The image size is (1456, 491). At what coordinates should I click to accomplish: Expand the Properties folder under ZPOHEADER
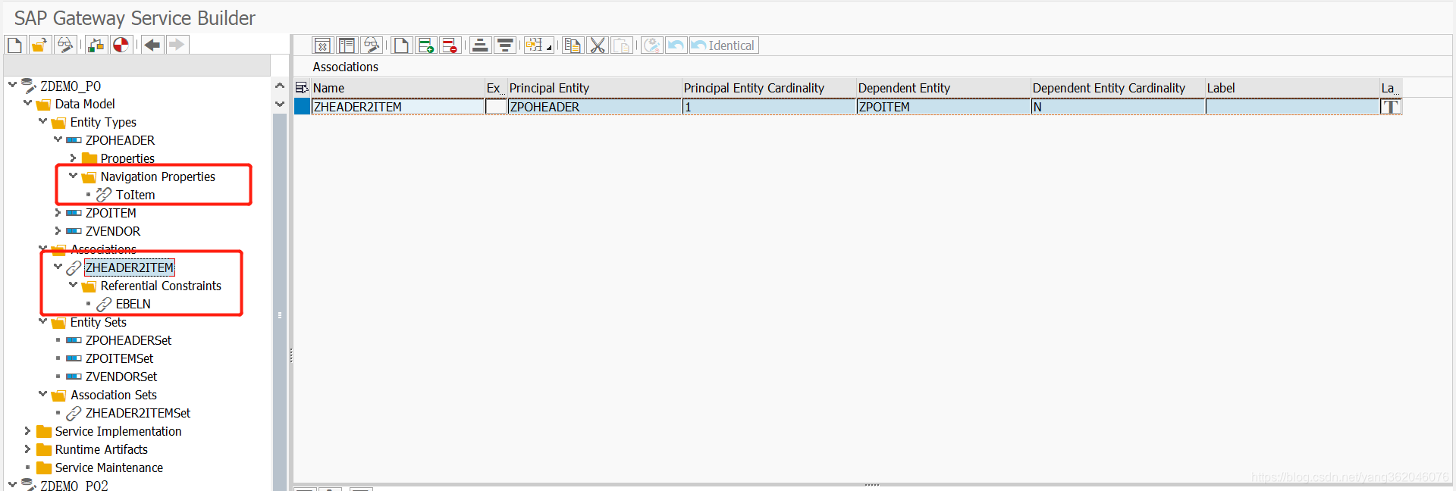[x=74, y=158]
